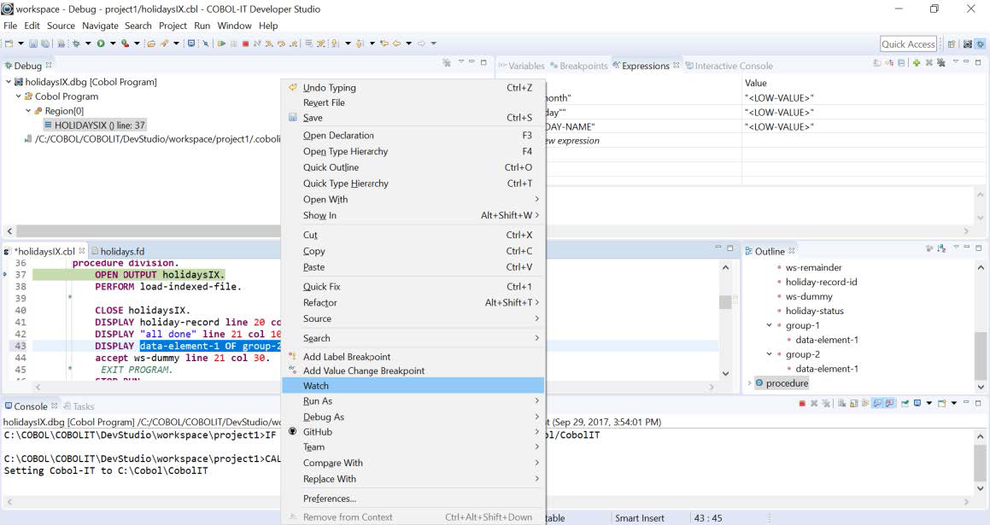
Task: Expand the procedure node in Outline
Action: [x=750, y=383]
